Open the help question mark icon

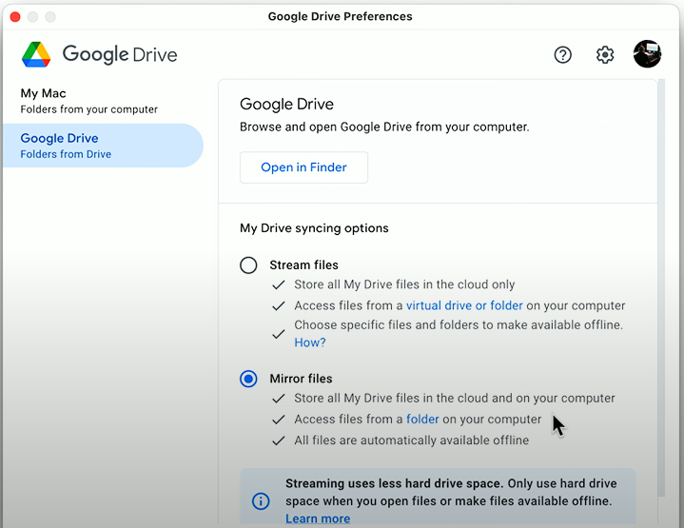tap(563, 55)
